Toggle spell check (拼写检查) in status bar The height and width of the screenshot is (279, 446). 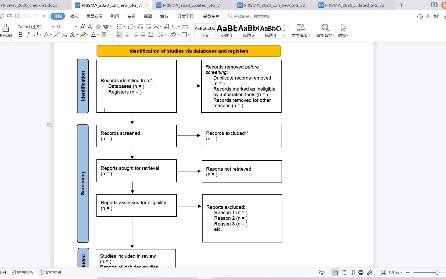click(22, 273)
